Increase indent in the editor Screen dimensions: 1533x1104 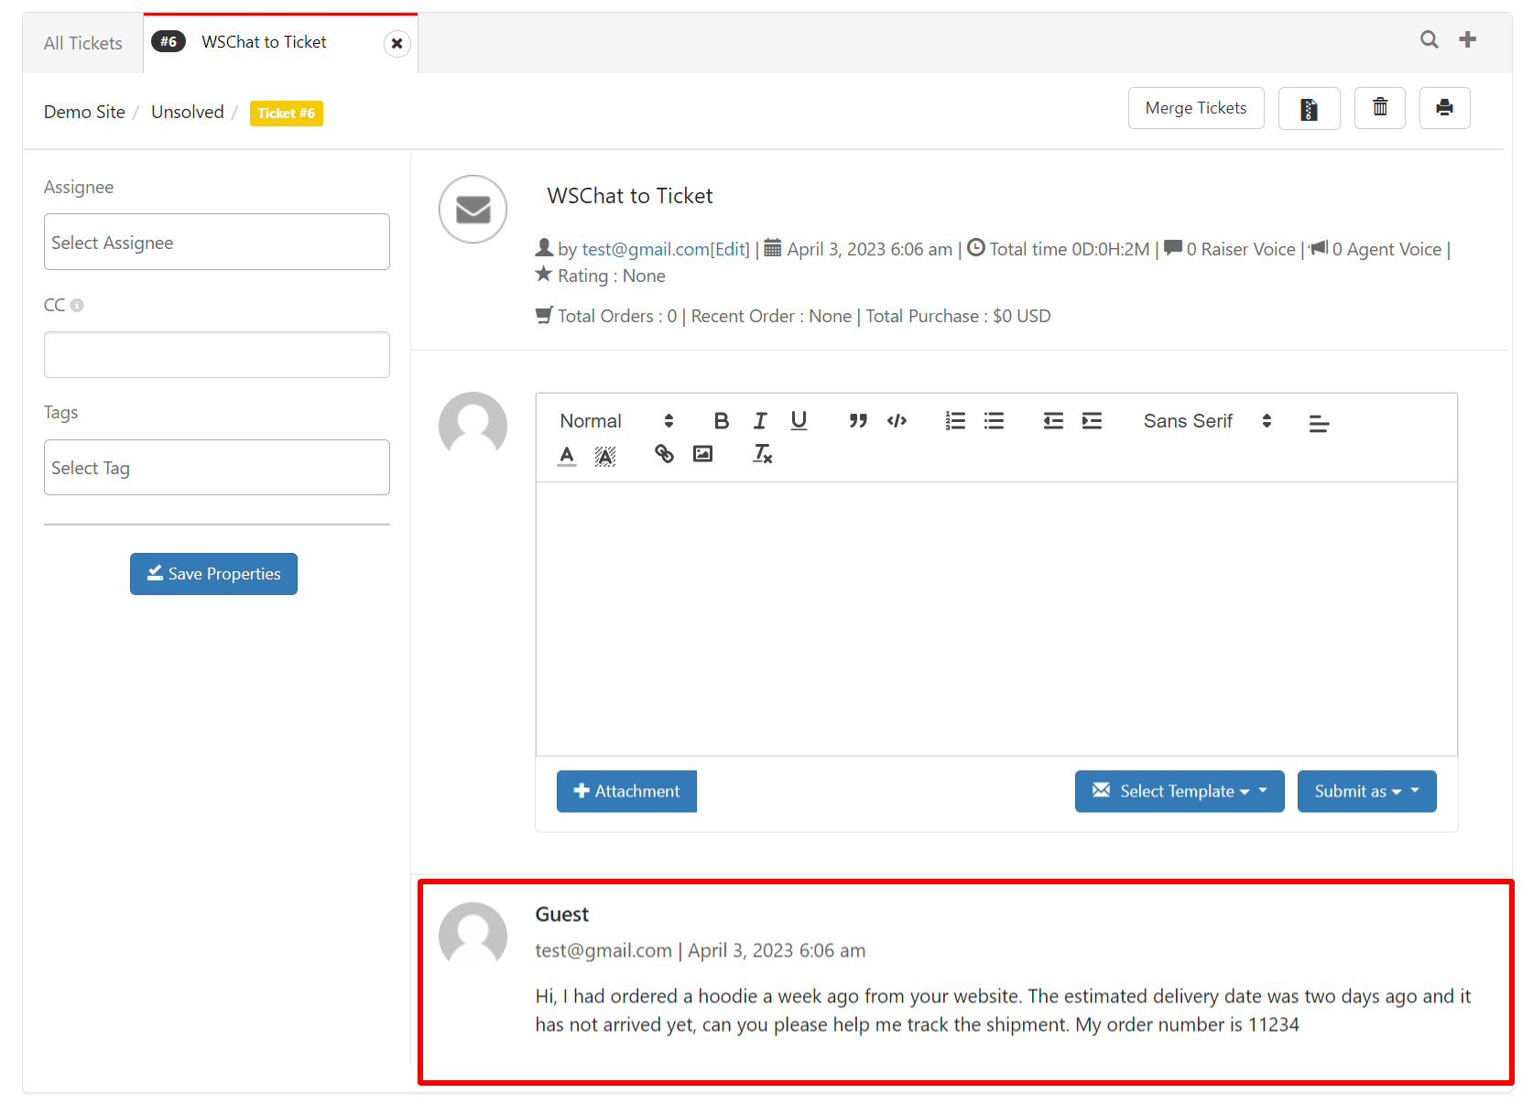1092,421
